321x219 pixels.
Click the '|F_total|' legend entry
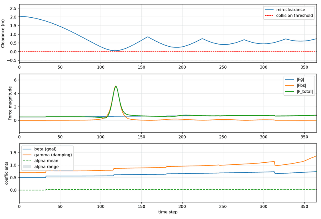click(299, 92)
